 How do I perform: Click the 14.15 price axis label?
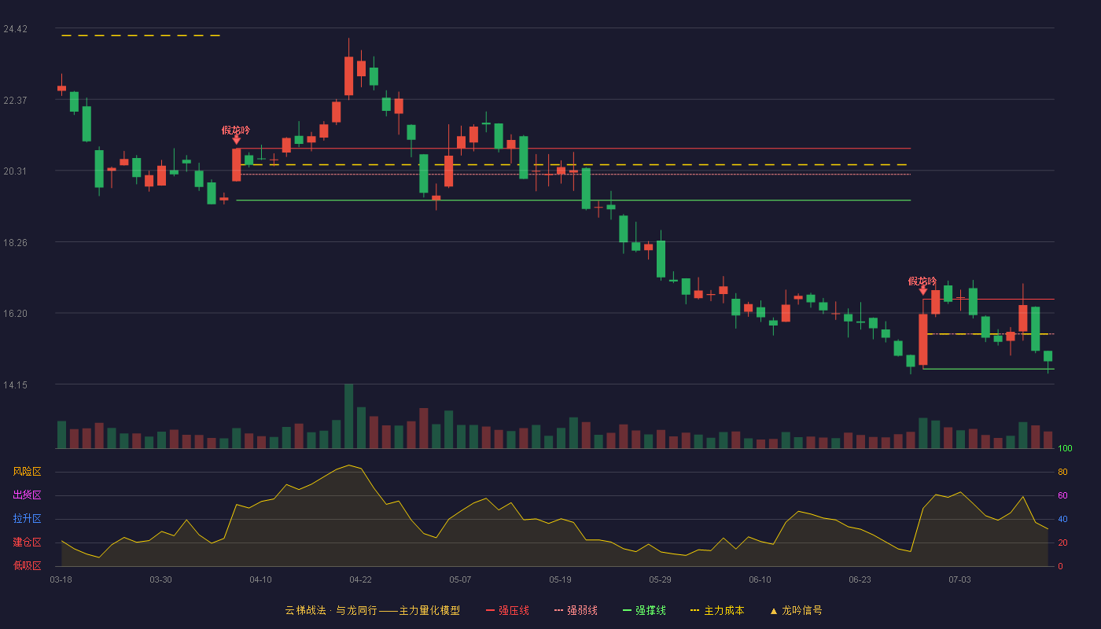pyautogui.click(x=15, y=384)
